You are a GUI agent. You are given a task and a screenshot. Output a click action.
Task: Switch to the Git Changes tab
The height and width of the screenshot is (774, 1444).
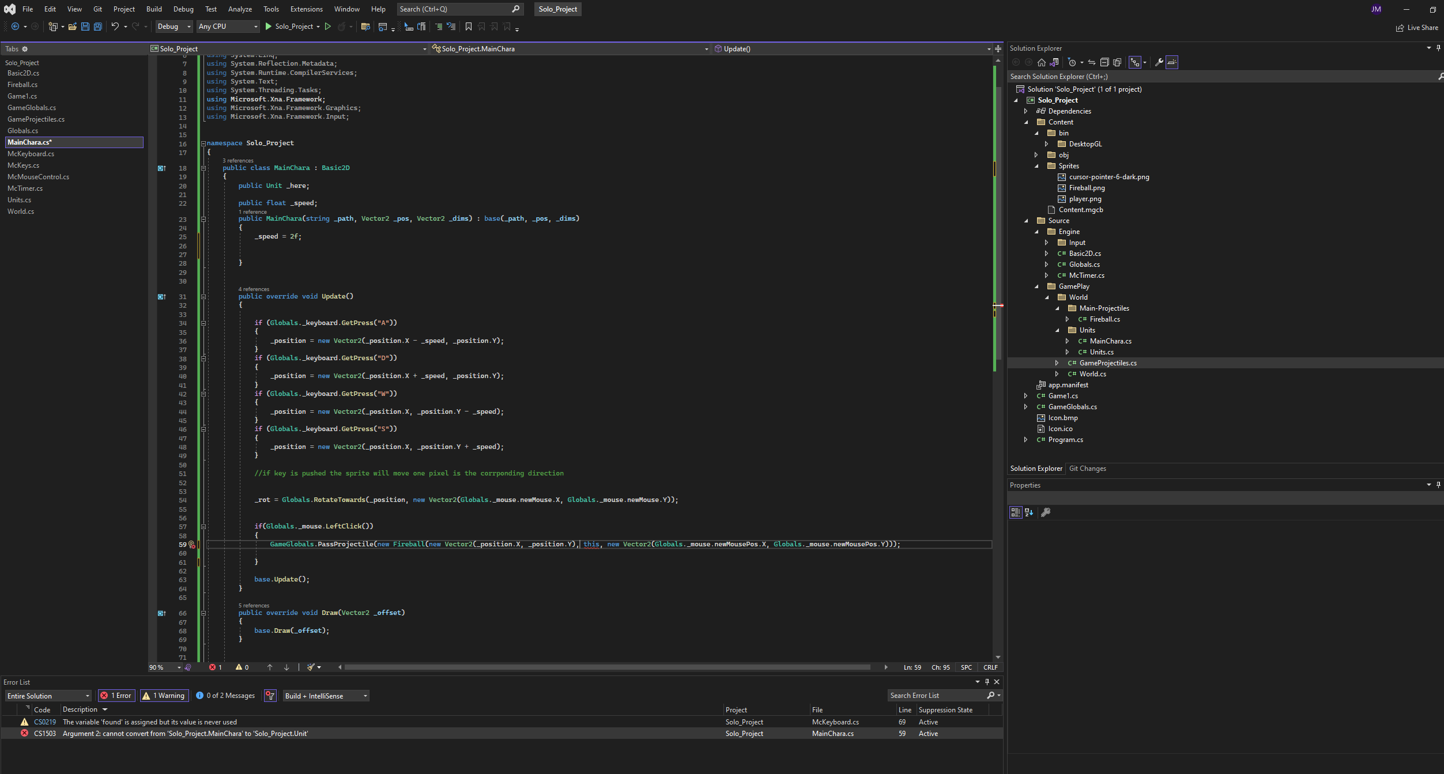click(1087, 469)
